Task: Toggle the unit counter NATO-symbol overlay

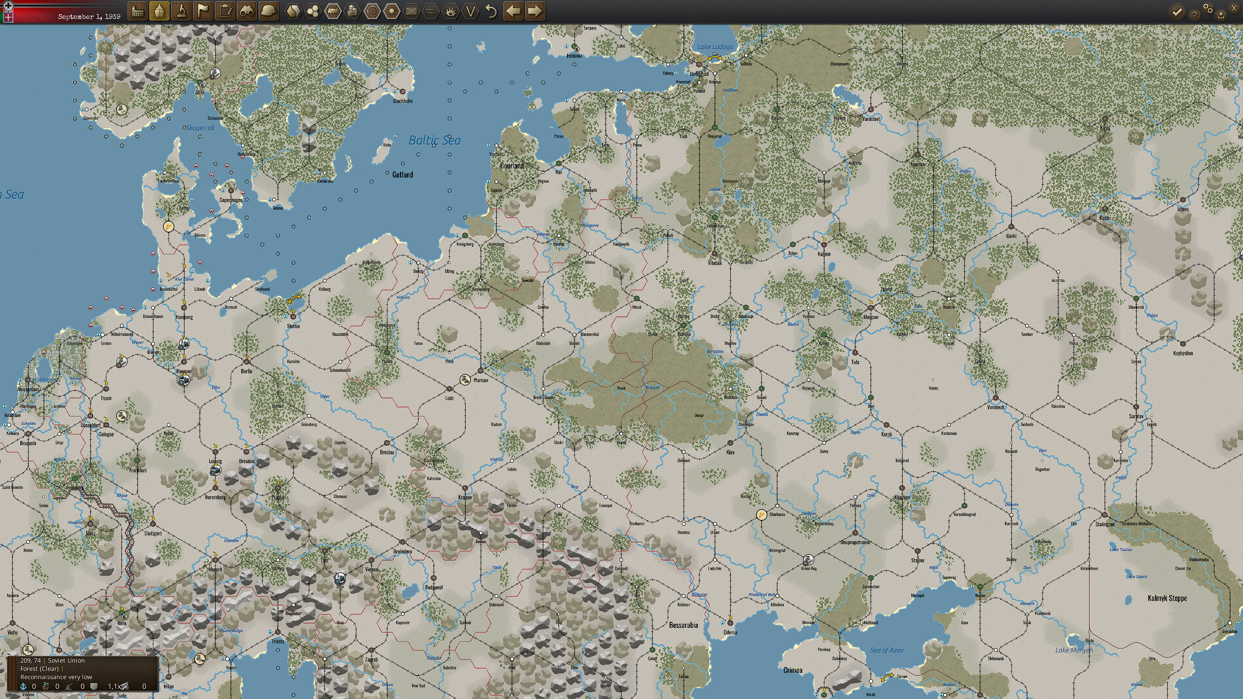Action: point(412,11)
